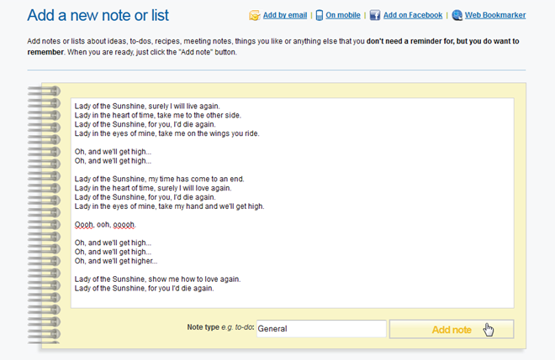
Task: Click the line "Oh, and we'll get higher..."
Action: point(116,261)
